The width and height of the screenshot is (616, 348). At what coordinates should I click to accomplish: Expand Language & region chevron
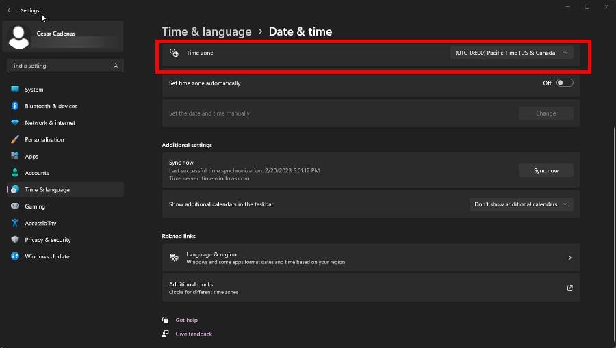click(x=569, y=258)
